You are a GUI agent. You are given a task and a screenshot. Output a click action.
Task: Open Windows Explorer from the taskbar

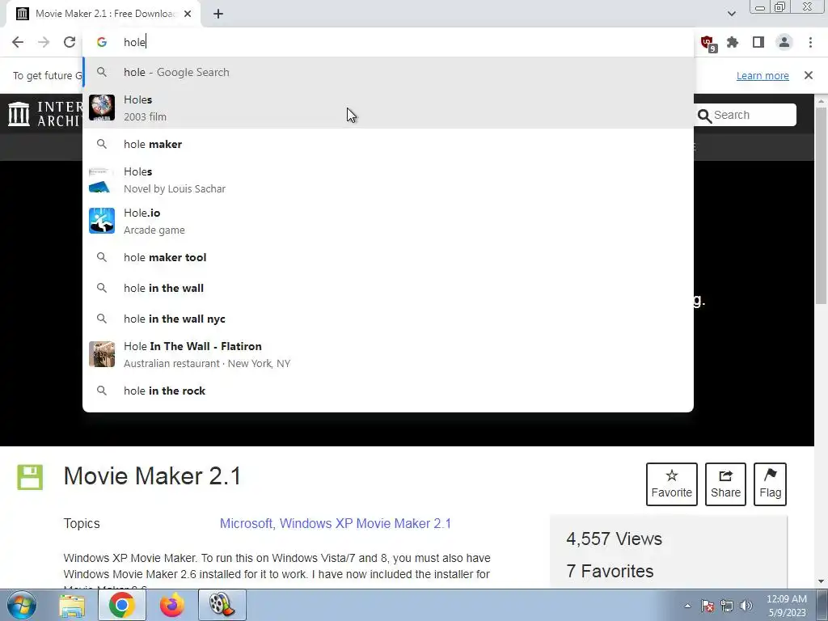coord(72,605)
